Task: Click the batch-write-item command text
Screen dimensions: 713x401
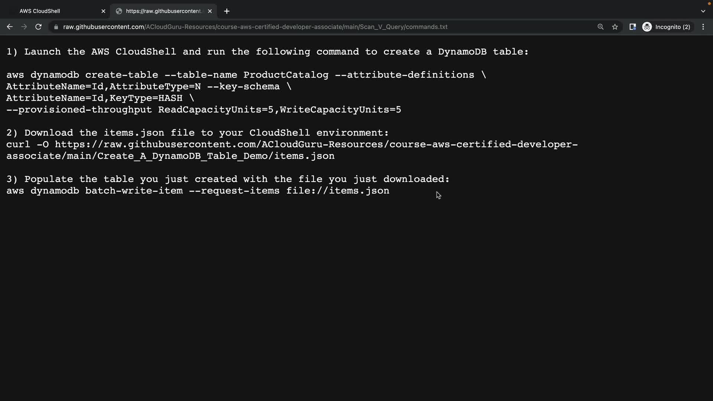Action: point(134,191)
